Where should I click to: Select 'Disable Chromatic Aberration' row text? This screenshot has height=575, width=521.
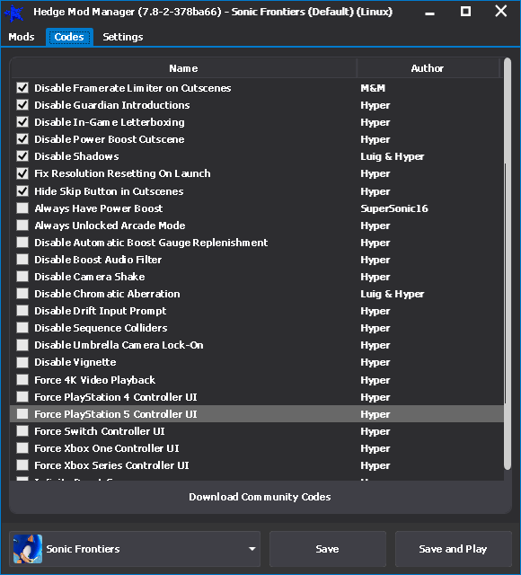click(107, 294)
